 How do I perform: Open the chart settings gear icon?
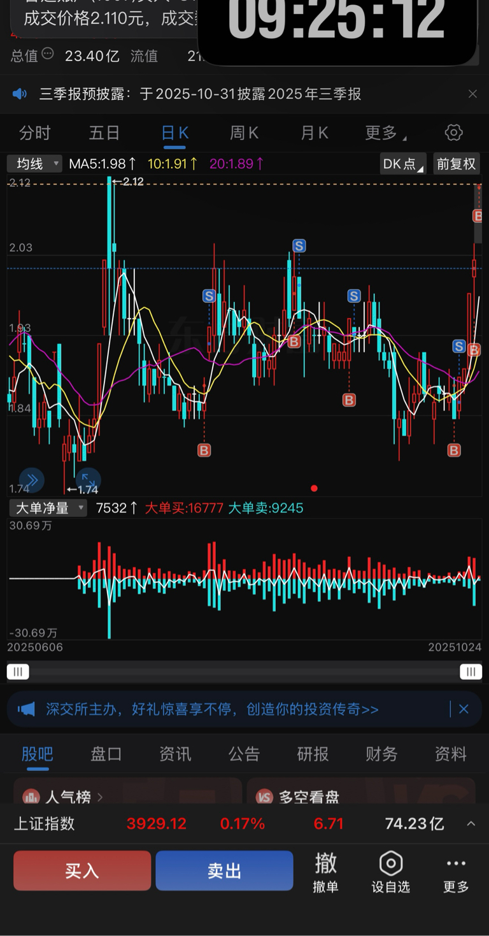tap(453, 133)
